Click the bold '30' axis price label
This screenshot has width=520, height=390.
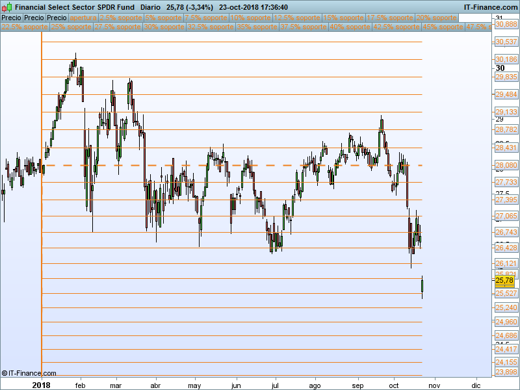500,68
